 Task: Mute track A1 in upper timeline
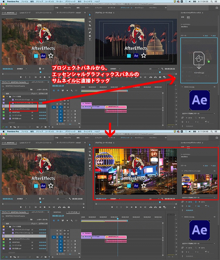pos(68,111)
